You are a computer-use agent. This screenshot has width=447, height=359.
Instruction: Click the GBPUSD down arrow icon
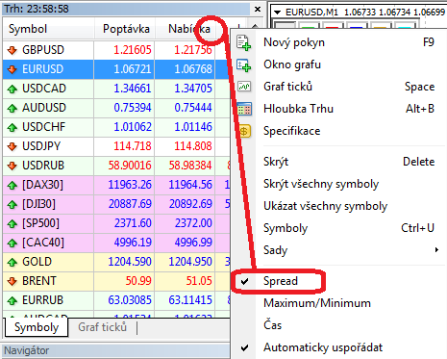point(12,50)
